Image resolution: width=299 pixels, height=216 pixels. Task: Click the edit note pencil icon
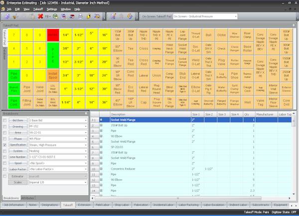click(x=114, y=16)
